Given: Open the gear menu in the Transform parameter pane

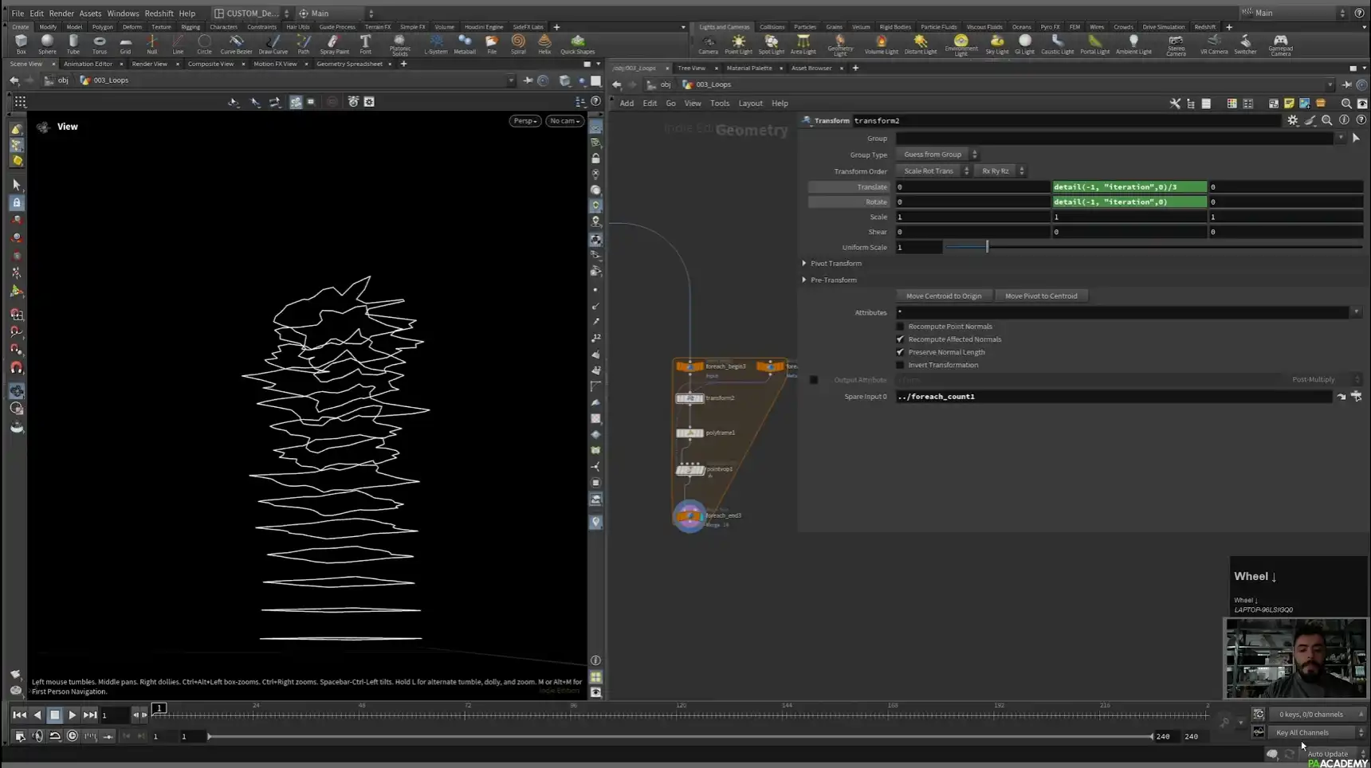Looking at the screenshot, I should click(x=1293, y=120).
